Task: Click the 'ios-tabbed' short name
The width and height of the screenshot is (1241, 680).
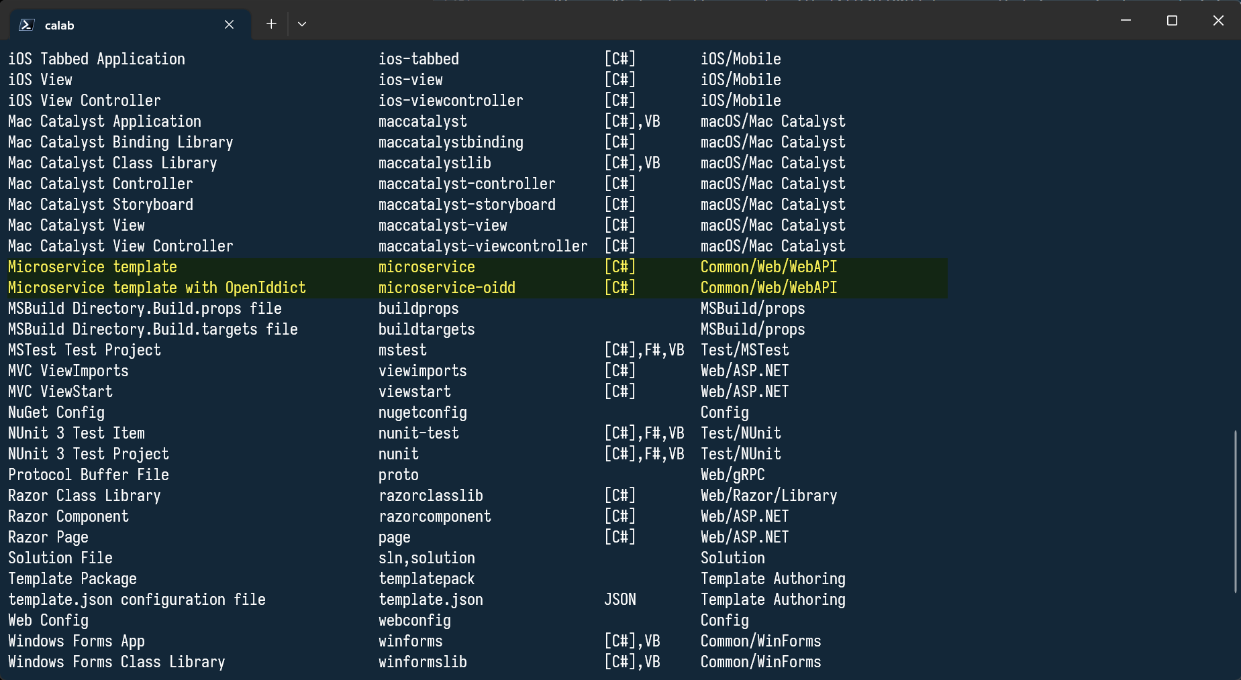Action: point(419,59)
